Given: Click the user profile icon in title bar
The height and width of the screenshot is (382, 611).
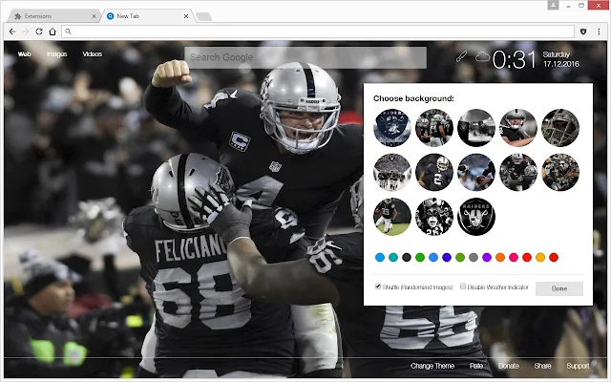Looking at the screenshot, I should [x=553, y=5].
